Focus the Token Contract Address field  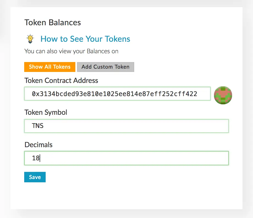tap(117, 94)
